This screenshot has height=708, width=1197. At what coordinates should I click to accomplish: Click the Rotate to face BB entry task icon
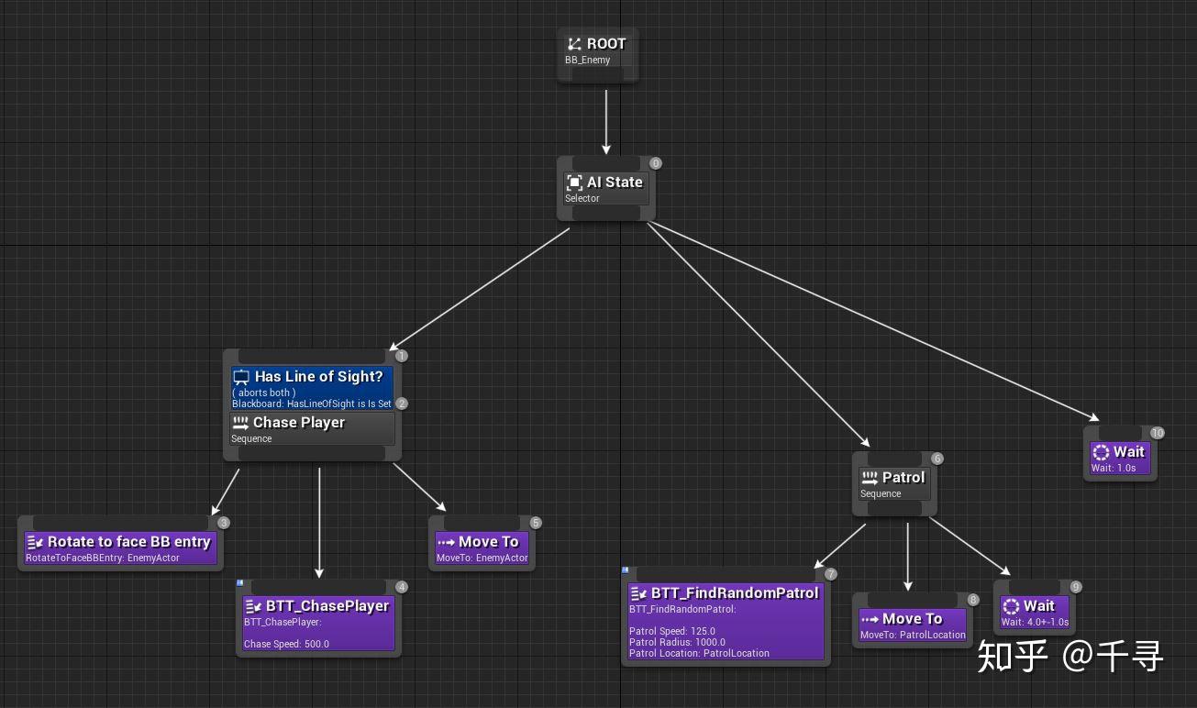tap(35, 542)
